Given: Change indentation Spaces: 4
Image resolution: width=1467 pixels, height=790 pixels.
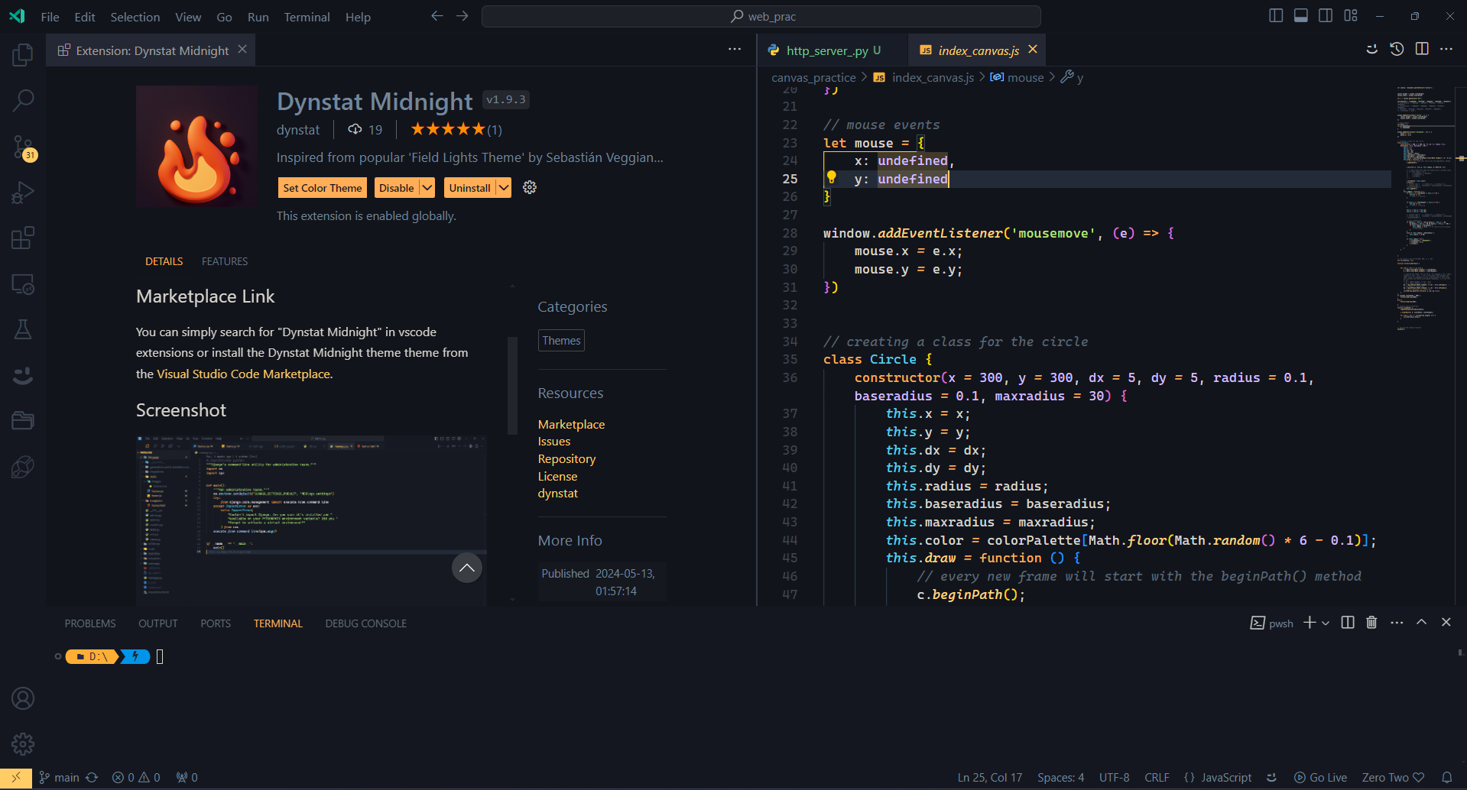Looking at the screenshot, I should pyautogui.click(x=1060, y=778).
